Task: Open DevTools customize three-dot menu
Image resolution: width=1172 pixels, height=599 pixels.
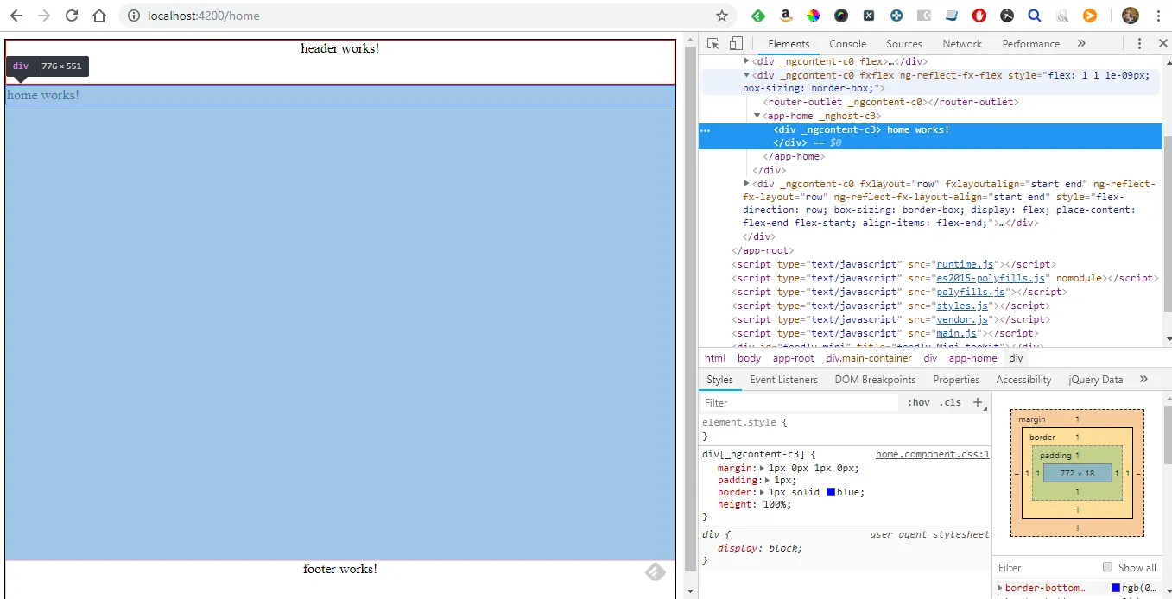Action: tap(1139, 43)
